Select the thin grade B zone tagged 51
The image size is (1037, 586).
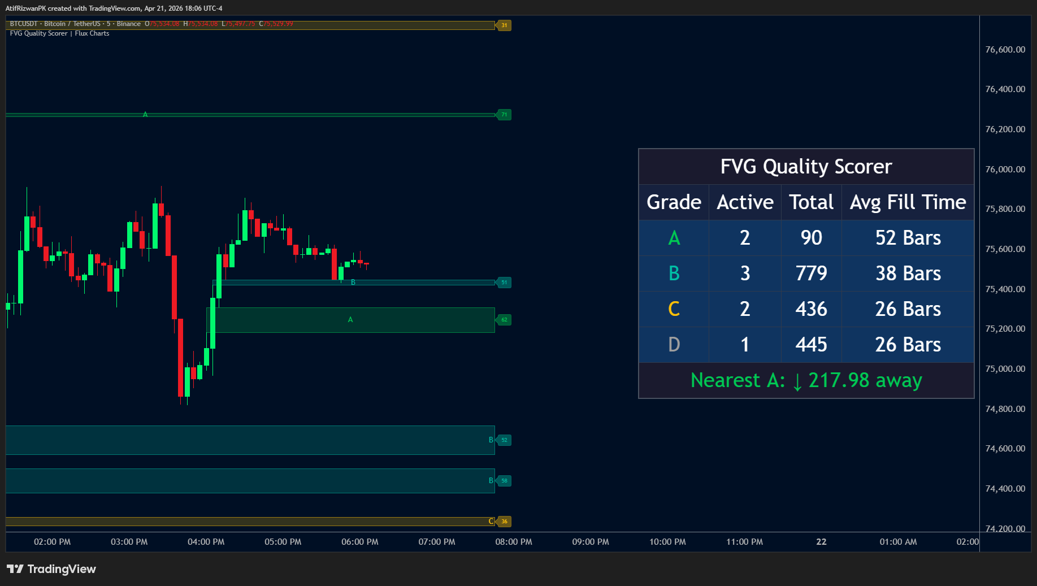pyautogui.click(x=354, y=283)
